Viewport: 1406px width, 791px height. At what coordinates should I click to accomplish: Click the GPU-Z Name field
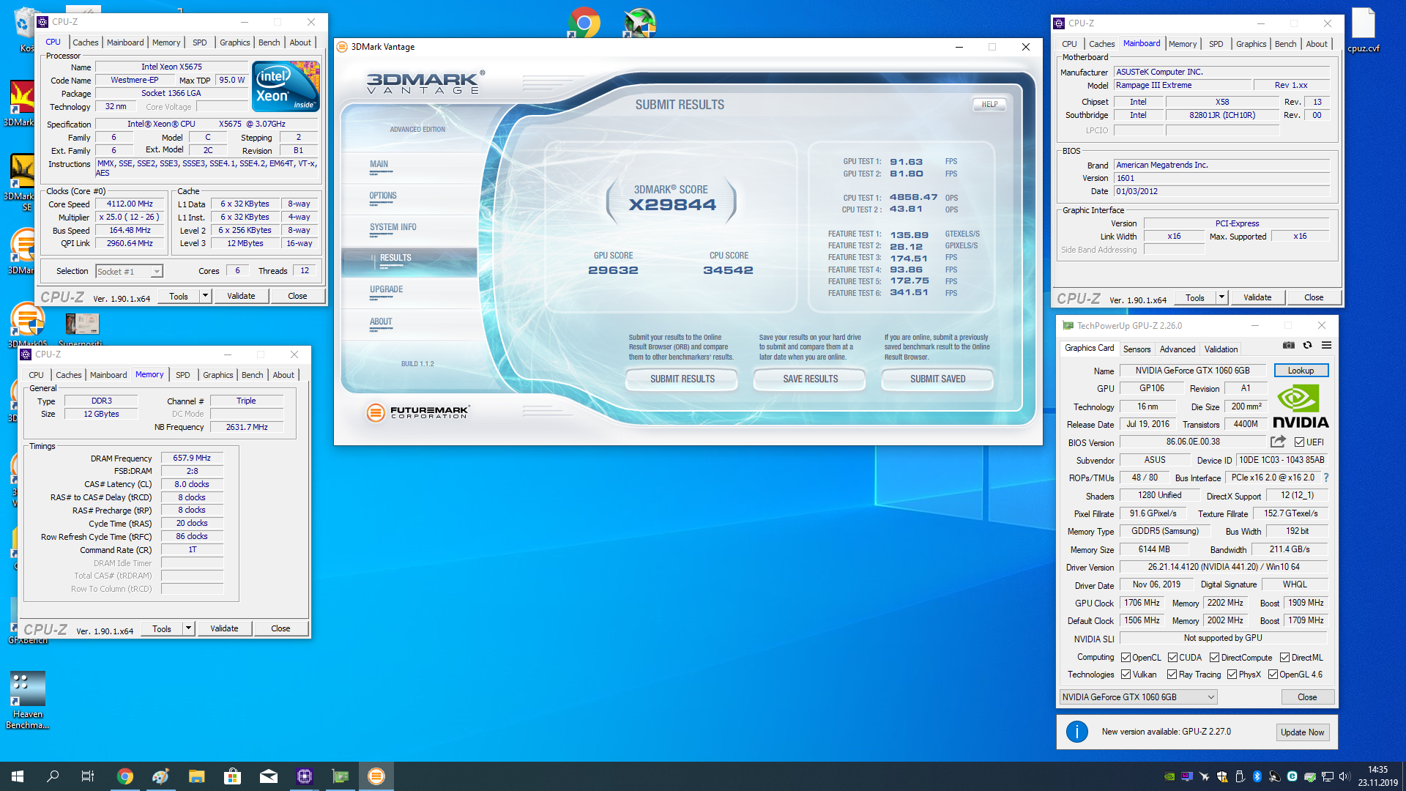point(1192,371)
